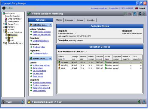The image size is (148, 109).
Task: Collapse the Volume excha... activities section
Action: (50, 58)
